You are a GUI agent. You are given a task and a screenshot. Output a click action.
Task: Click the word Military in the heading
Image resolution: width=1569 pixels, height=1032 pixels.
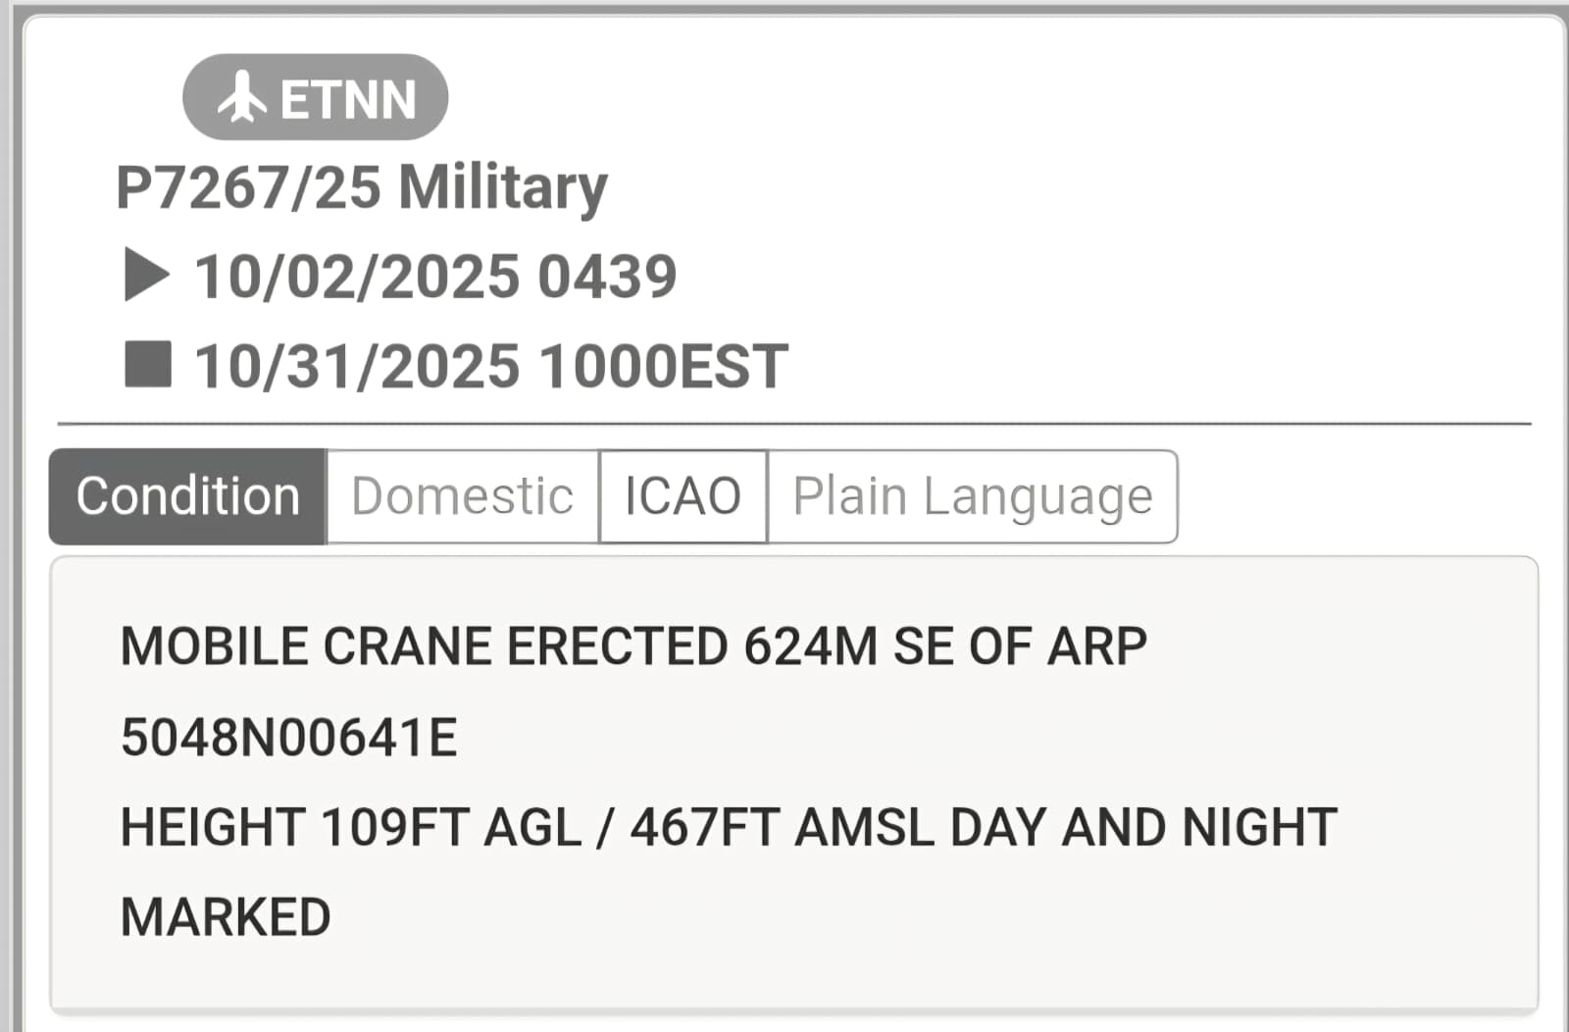503,186
